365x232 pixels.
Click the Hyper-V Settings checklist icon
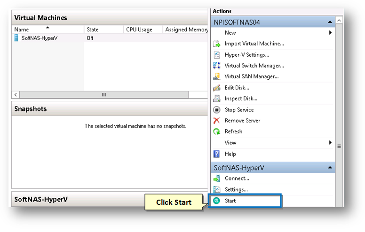(x=217, y=55)
